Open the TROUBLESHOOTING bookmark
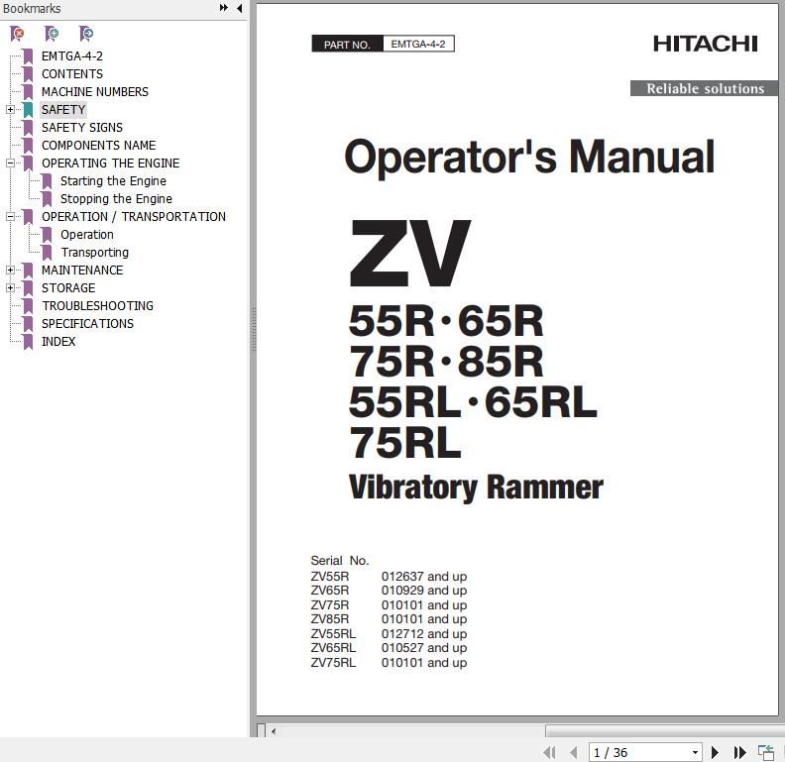Viewport: 785px width, 762px height. pos(97,306)
